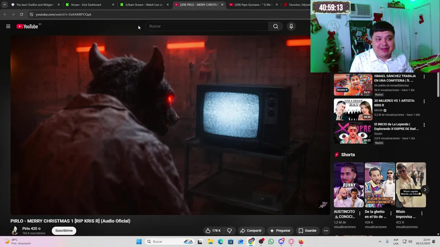The height and width of the screenshot is (247, 440).
Task: Open Microsoft Store from the taskbar
Action: coord(231,242)
